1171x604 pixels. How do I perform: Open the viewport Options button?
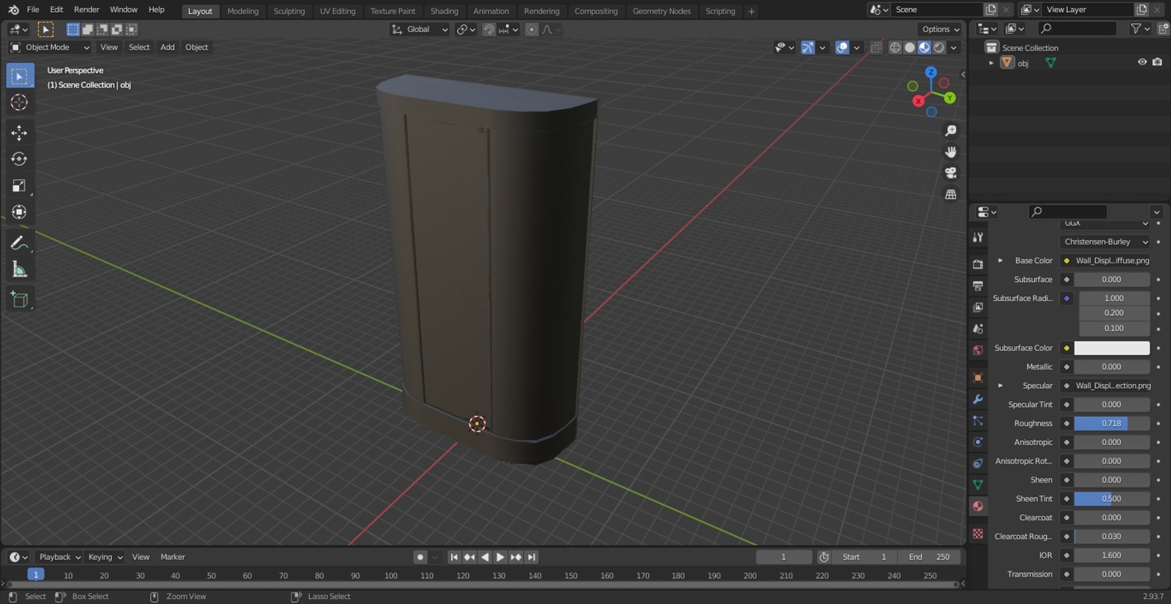pos(940,29)
